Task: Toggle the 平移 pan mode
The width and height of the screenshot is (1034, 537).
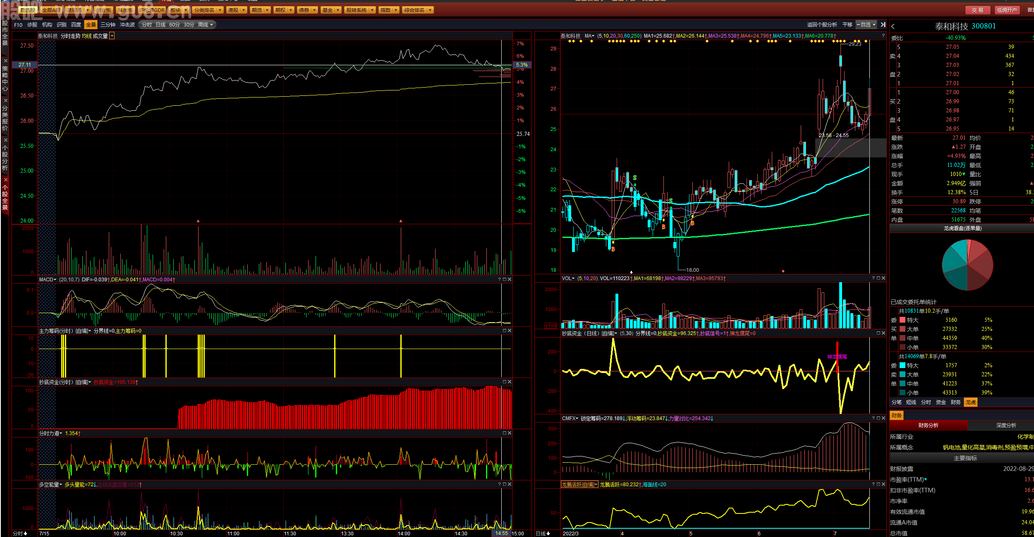Action: 847,25
